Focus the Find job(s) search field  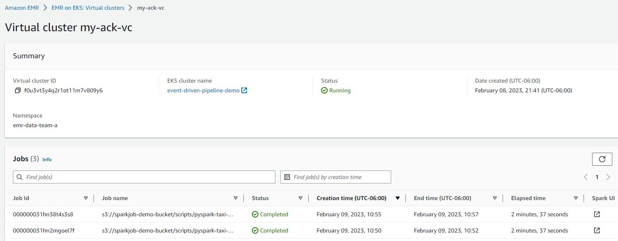144,177
